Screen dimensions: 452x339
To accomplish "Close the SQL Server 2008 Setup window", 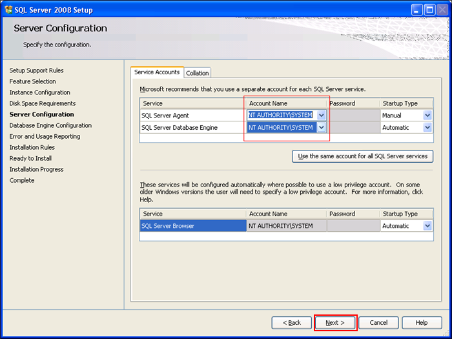I will 442,10.
